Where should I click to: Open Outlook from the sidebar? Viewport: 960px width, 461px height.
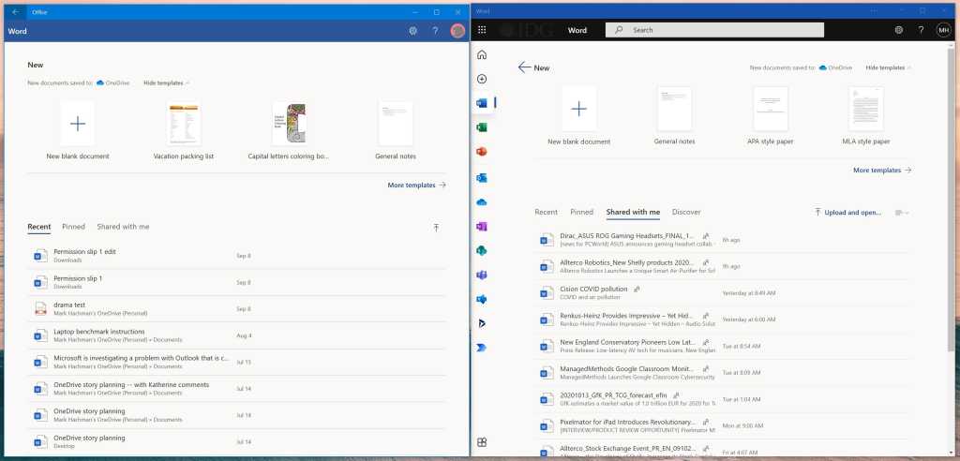482,178
